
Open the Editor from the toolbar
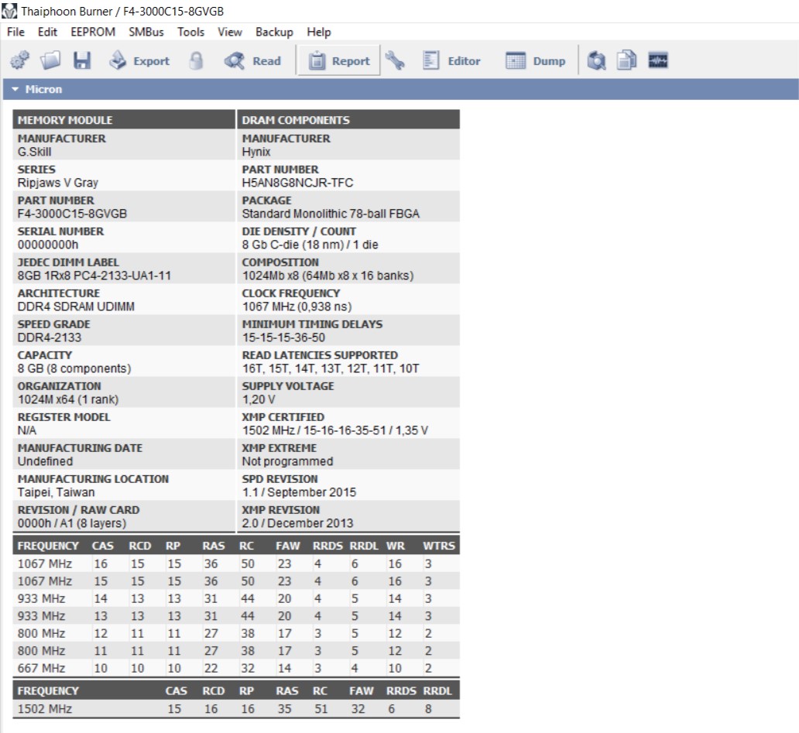click(451, 60)
